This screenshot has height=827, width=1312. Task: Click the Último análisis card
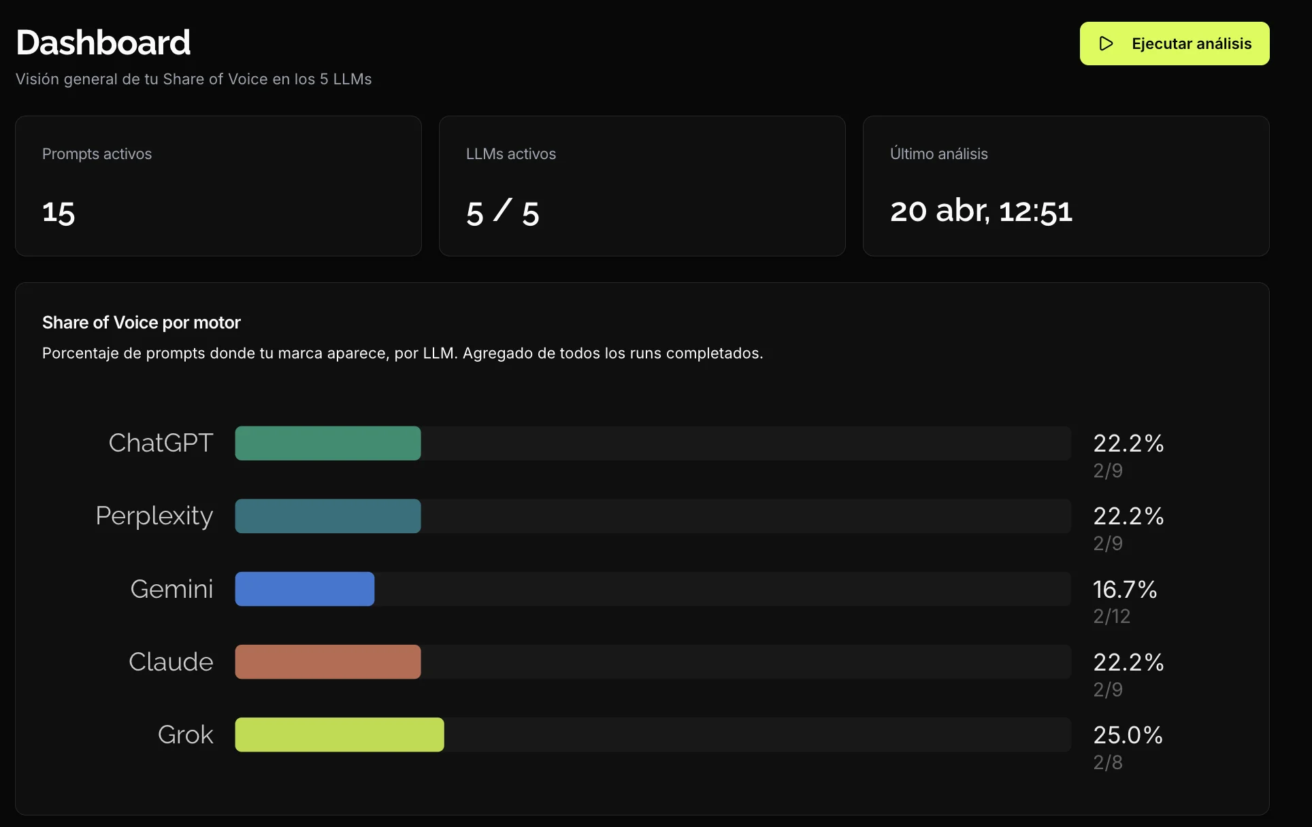click(1066, 186)
